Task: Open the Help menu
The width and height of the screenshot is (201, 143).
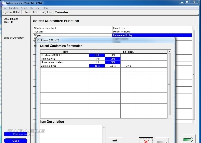Action: pos(45,8)
